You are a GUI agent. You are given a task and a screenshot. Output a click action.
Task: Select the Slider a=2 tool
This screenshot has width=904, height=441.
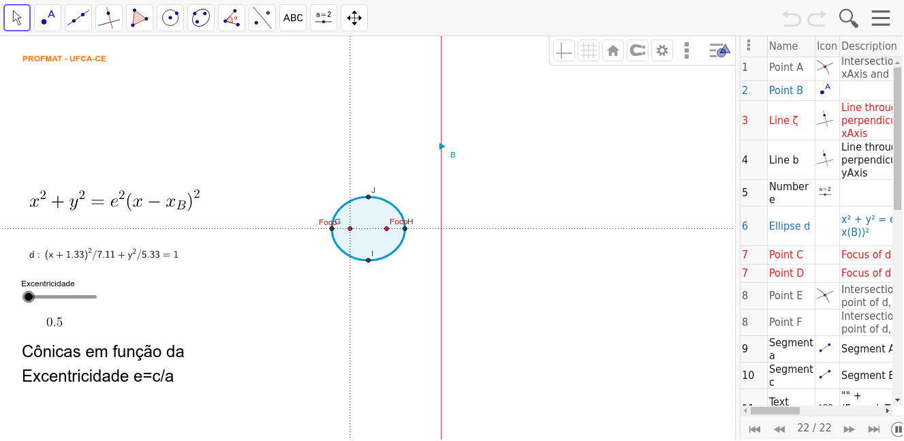[324, 18]
